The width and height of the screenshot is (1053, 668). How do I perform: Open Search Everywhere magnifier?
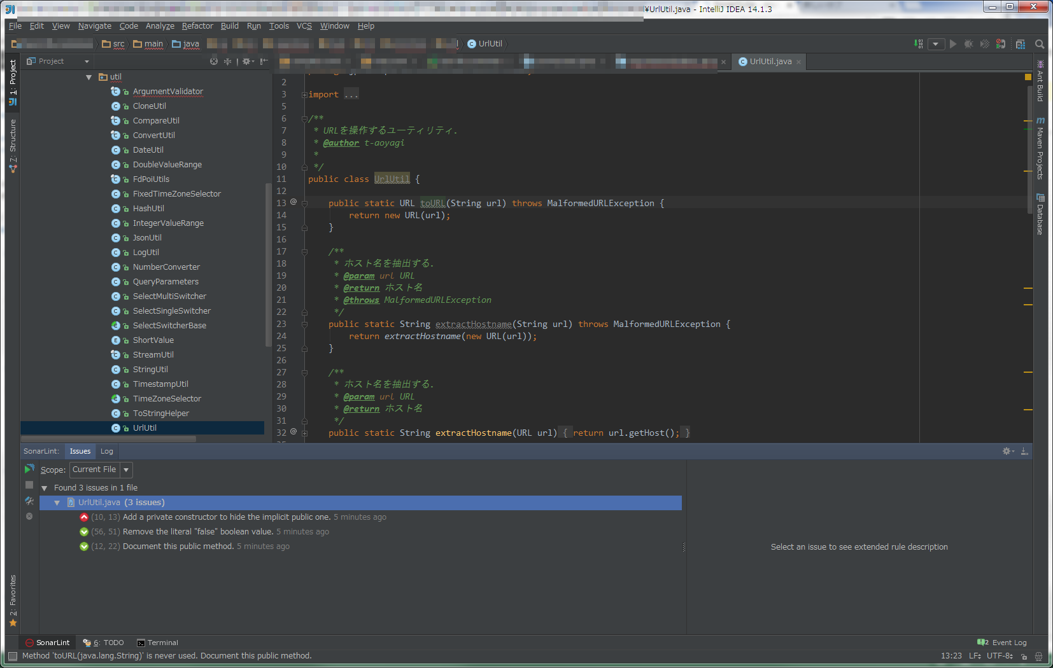pos(1039,43)
